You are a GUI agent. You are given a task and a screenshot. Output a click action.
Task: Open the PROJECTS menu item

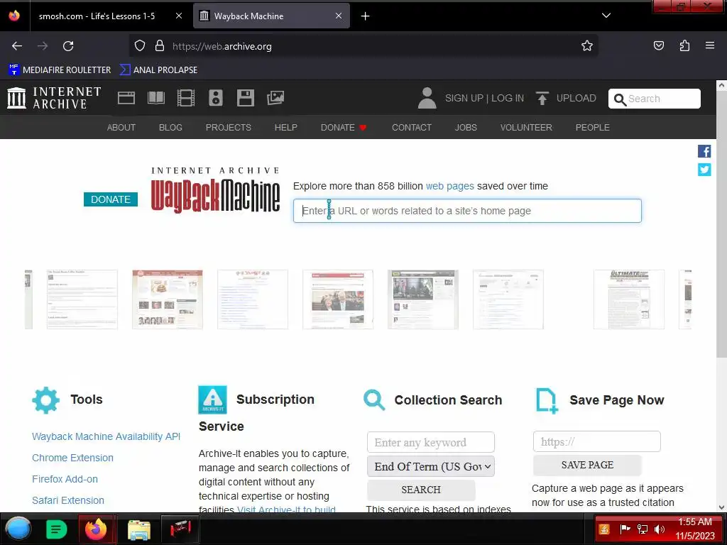(228, 128)
